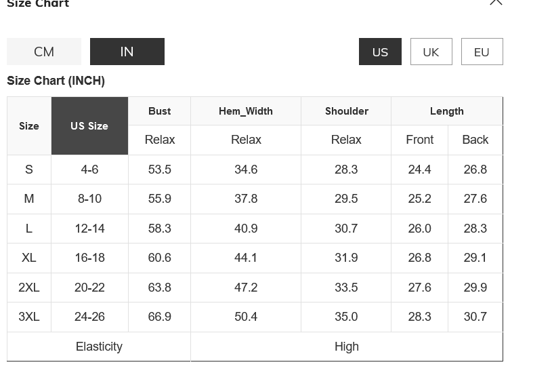Click the Front length subheader
The image size is (552, 371).
420,140
